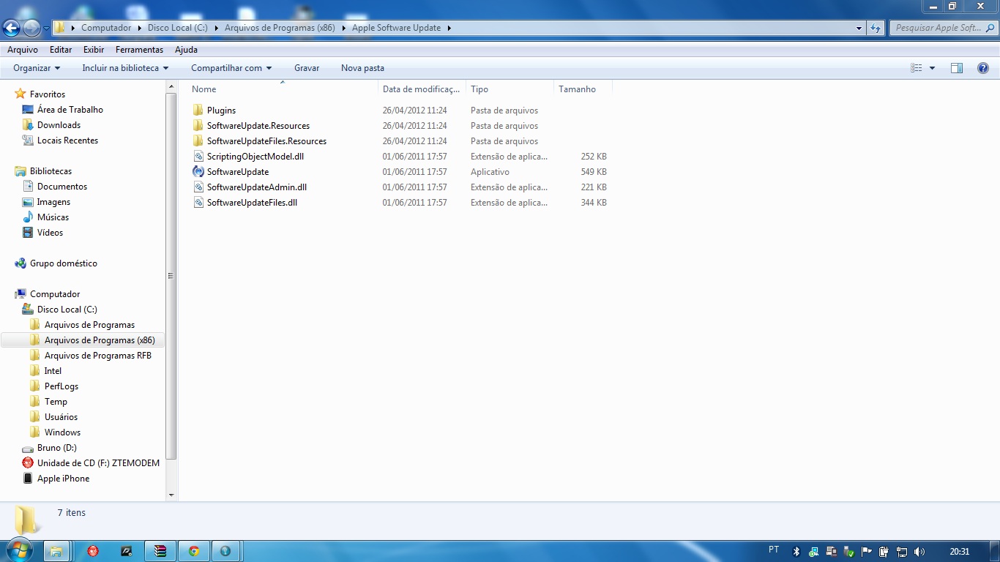Screen dimensions: 1000x562
Task: Click the Plugins folder icon
Action: (x=198, y=110)
